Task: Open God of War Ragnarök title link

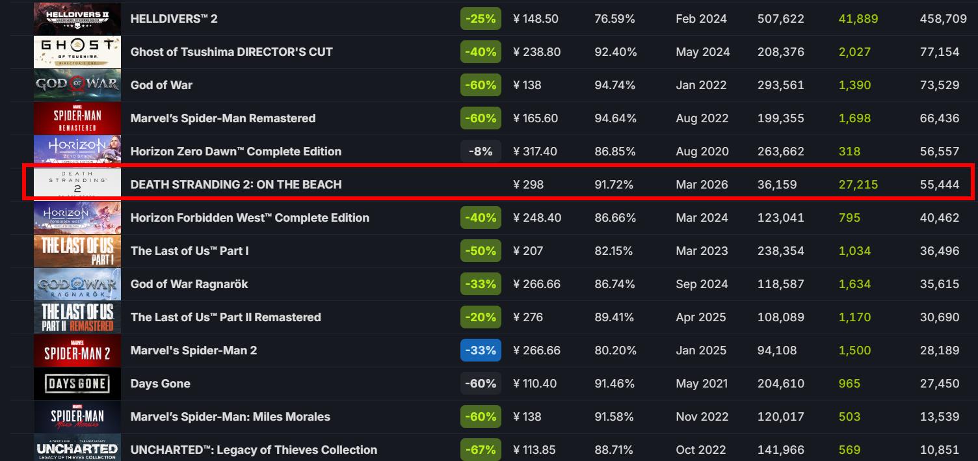Action: click(x=189, y=284)
